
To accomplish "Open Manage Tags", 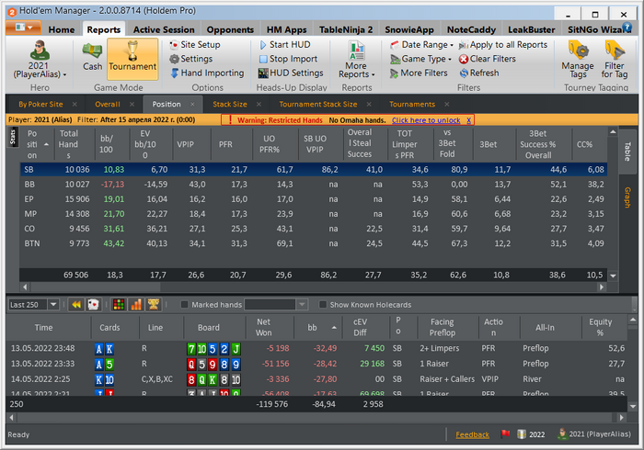I will click(578, 60).
